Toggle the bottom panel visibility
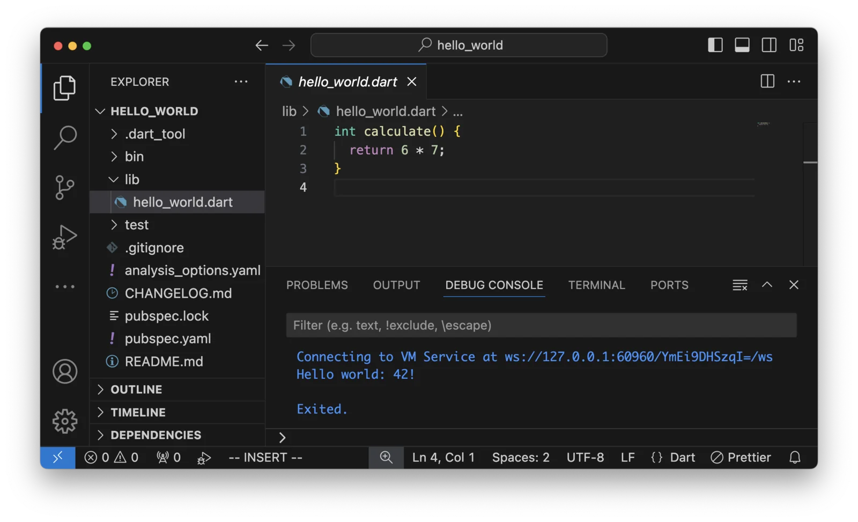Image resolution: width=858 pixels, height=522 pixels. point(742,45)
